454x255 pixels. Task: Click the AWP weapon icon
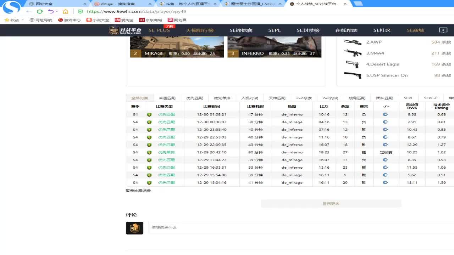click(x=352, y=42)
